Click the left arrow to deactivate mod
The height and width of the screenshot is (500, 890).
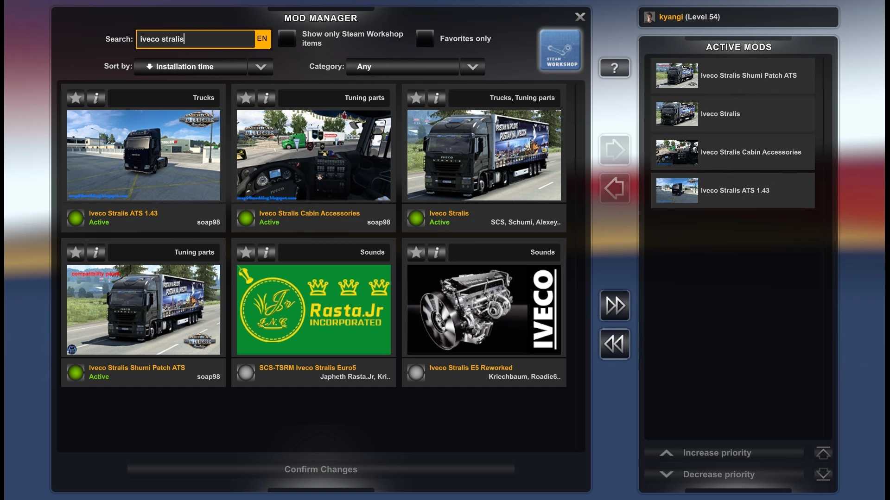pyautogui.click(x=614, y=188)
